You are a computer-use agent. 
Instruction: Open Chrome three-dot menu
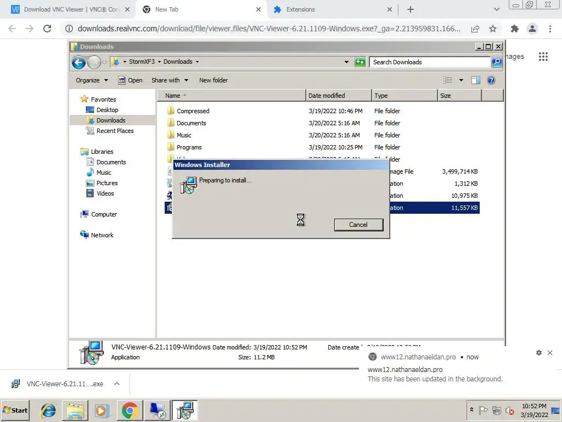(550, 29)
